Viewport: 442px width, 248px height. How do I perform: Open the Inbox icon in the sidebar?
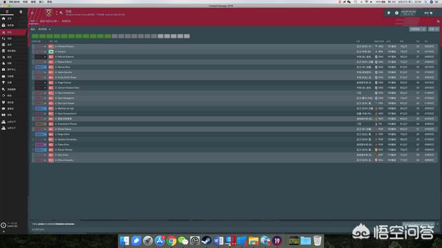[x=3, y=25]
